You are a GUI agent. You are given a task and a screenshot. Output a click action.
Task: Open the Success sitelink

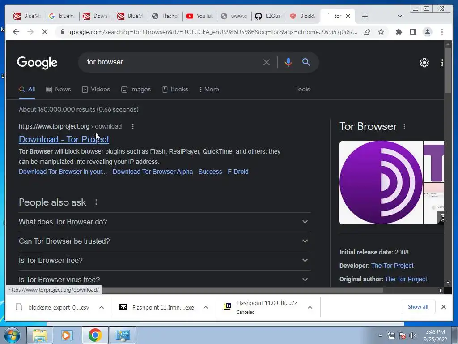click(x=210, y=172)
